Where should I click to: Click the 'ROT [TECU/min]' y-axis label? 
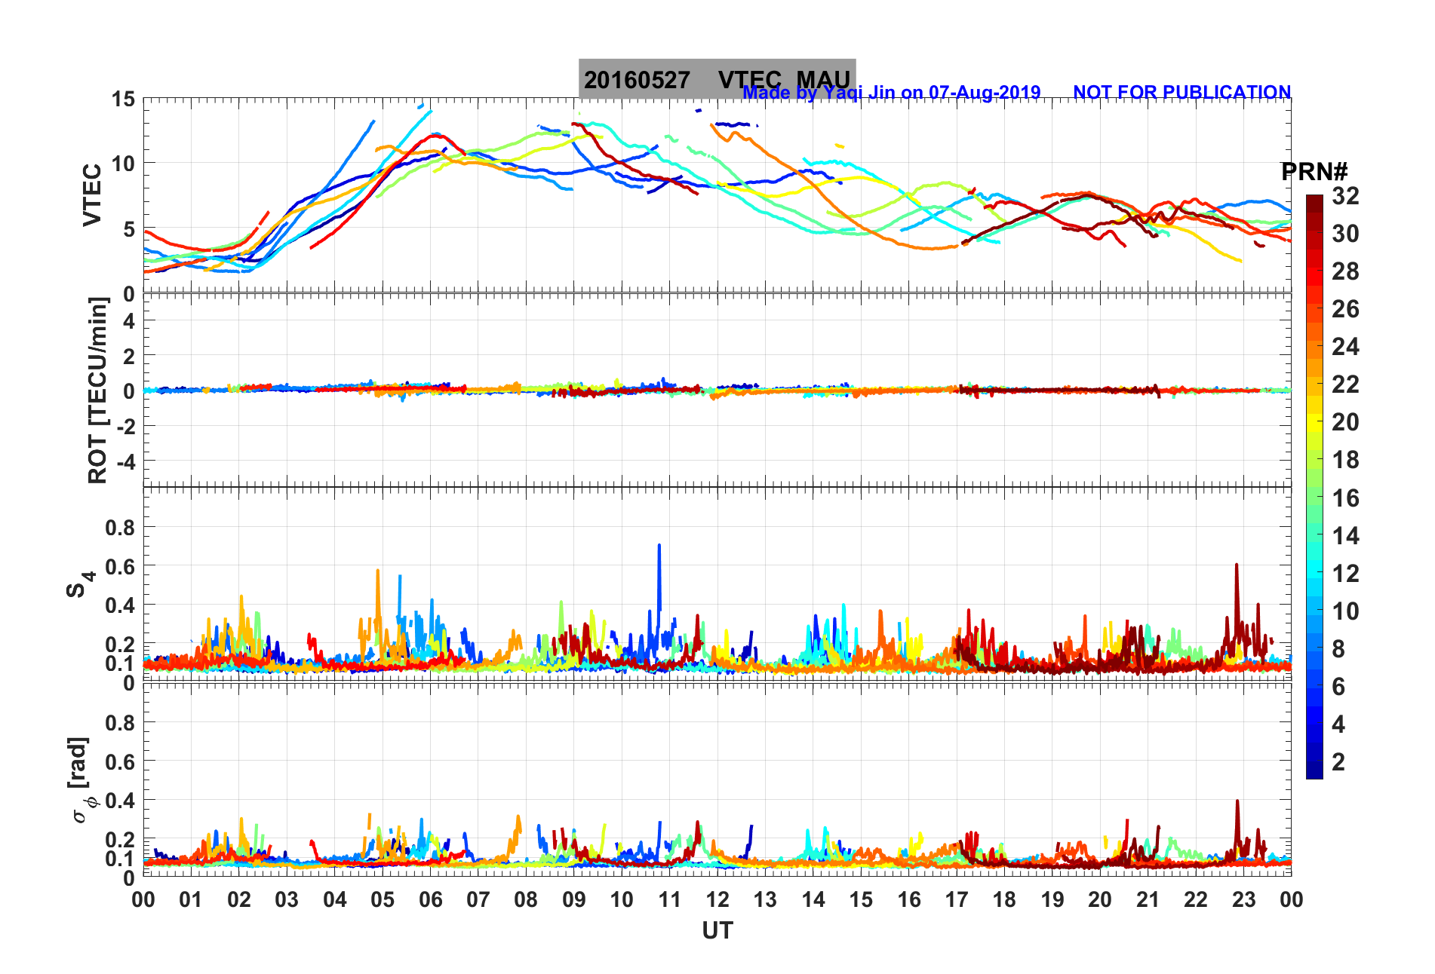point(98,390)
